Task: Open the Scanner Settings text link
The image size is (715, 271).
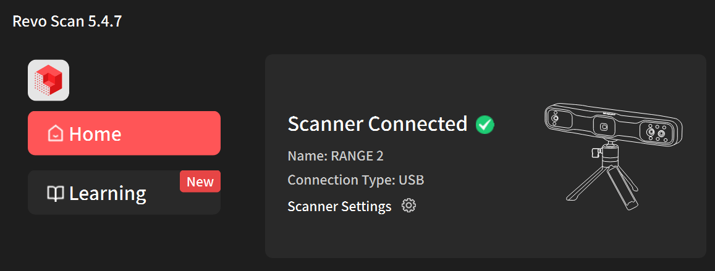Action: 339,206
